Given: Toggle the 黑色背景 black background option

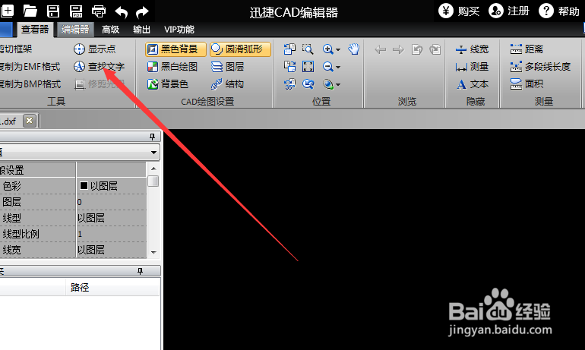Looking at the screenshot, I should (x=175, y=49).
